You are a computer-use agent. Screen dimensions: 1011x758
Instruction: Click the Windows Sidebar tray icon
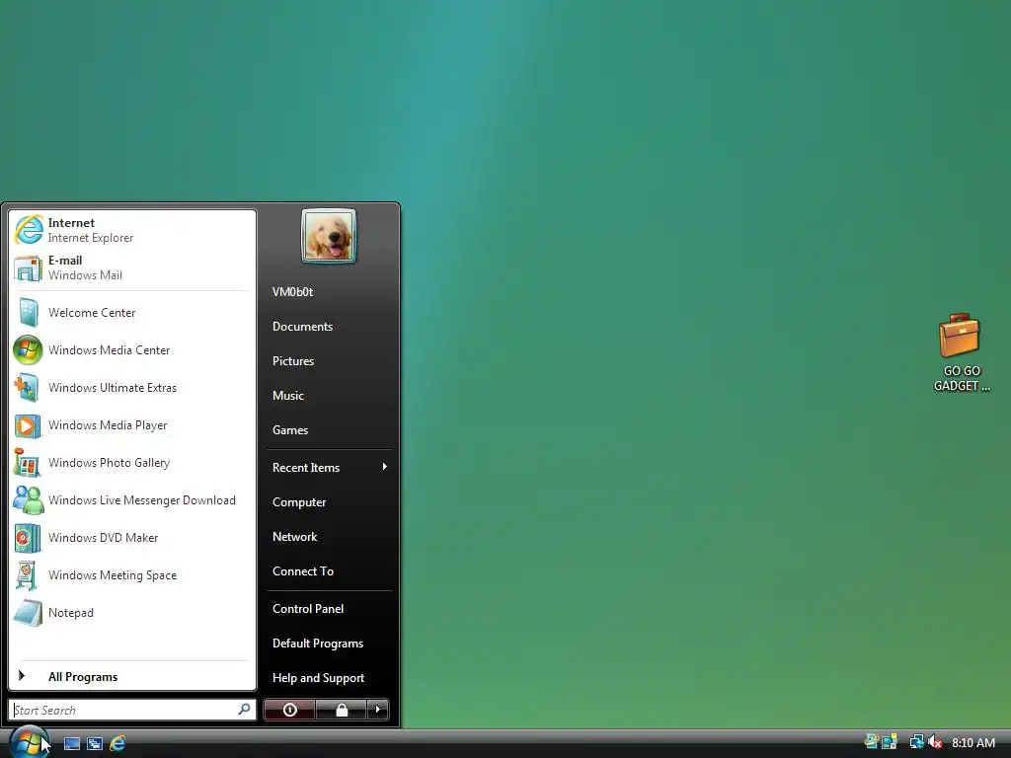click(890, 742)
